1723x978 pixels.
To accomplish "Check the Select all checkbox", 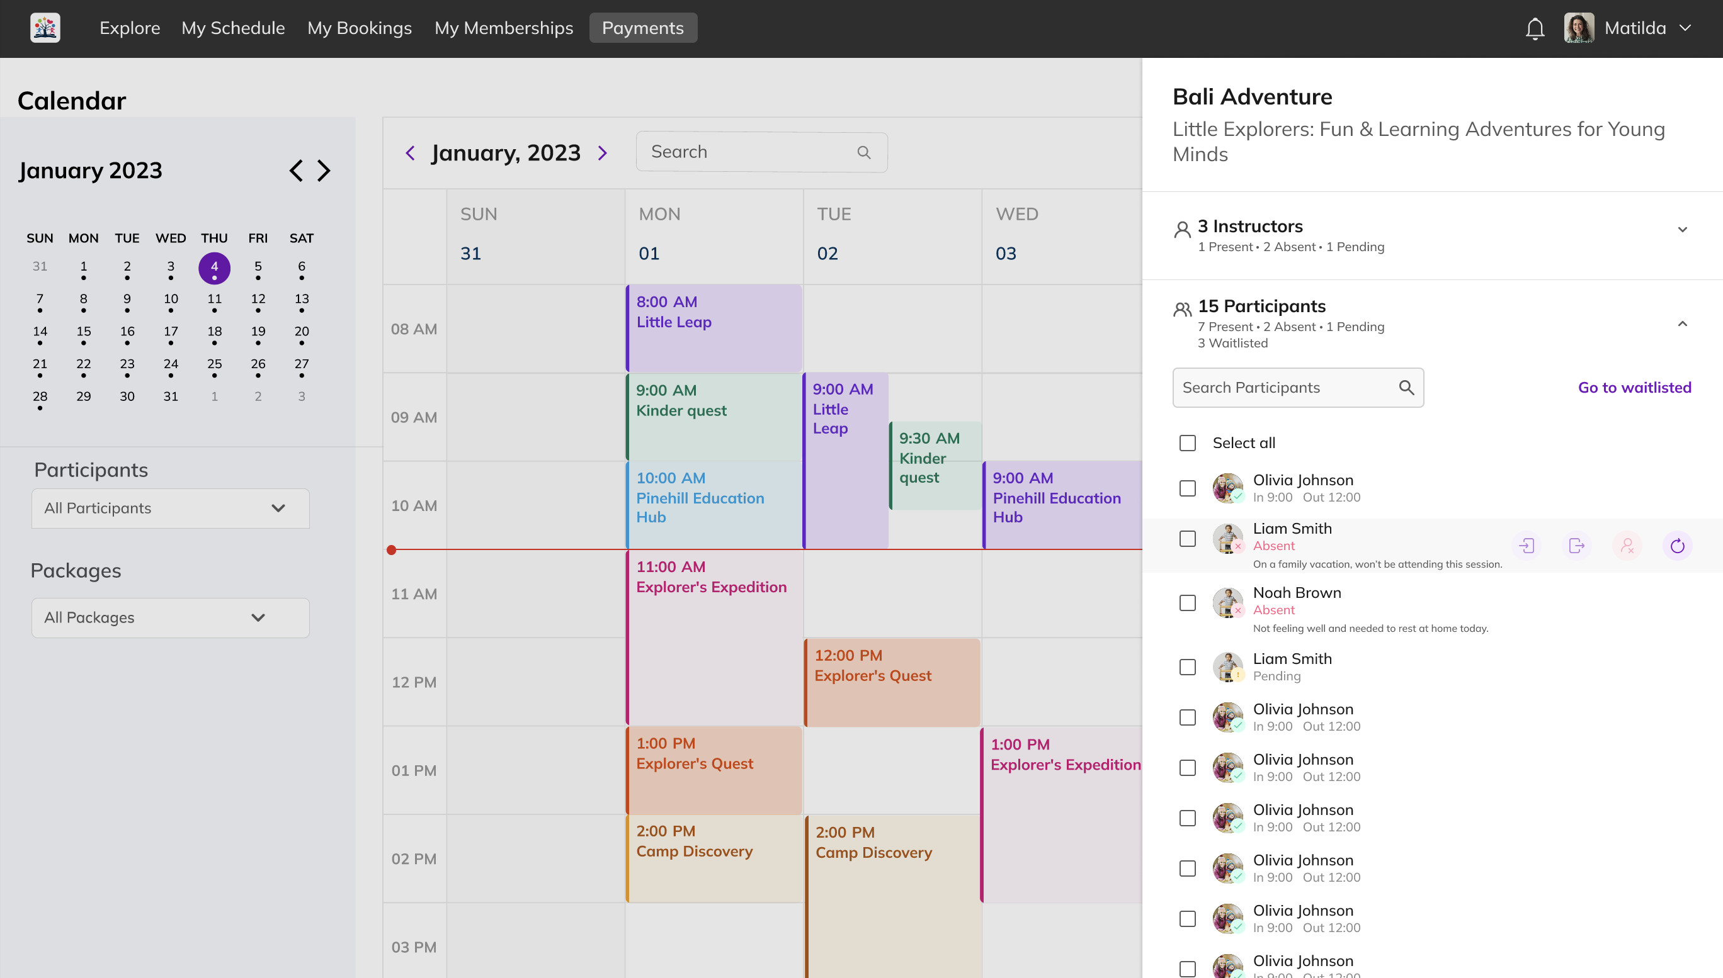I will (1188, 442).
